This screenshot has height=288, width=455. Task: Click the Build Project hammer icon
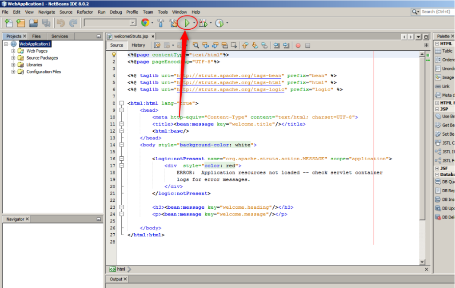[160, 23]
